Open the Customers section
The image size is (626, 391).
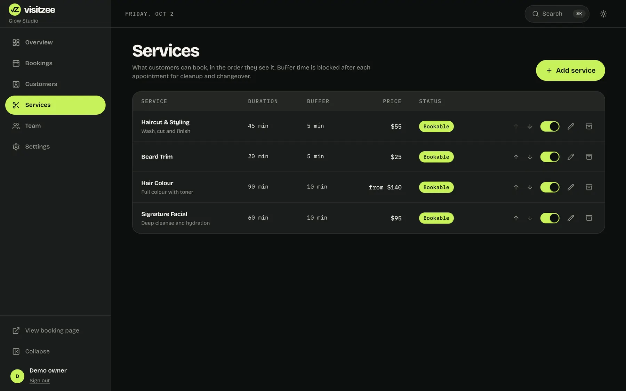pyautogui.click(x=55, y=84)
